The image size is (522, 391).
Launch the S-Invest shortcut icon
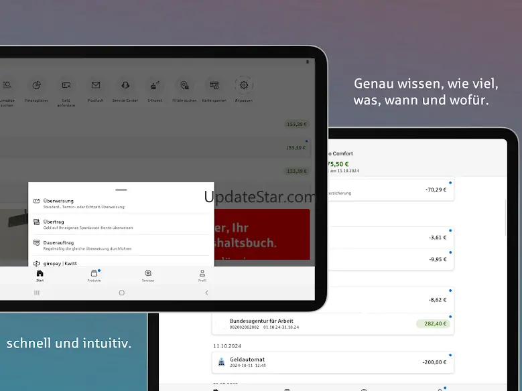(x=155, y=85)
